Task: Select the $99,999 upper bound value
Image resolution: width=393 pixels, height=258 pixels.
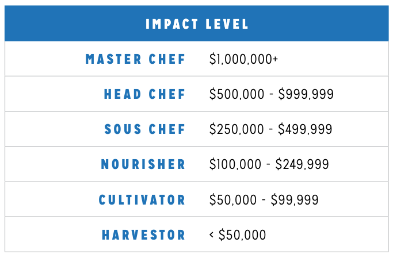Action: click(295, 200)
